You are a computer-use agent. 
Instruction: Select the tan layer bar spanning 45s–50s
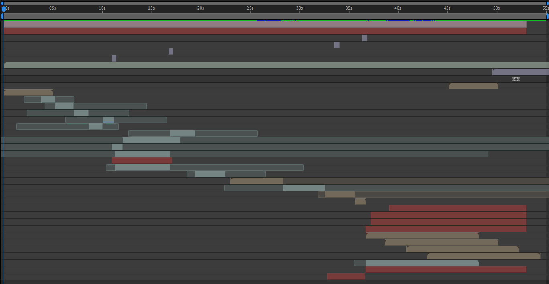474,86
